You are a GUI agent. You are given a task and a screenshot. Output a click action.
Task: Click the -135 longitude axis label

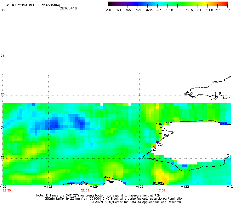(x=3, y=187)
